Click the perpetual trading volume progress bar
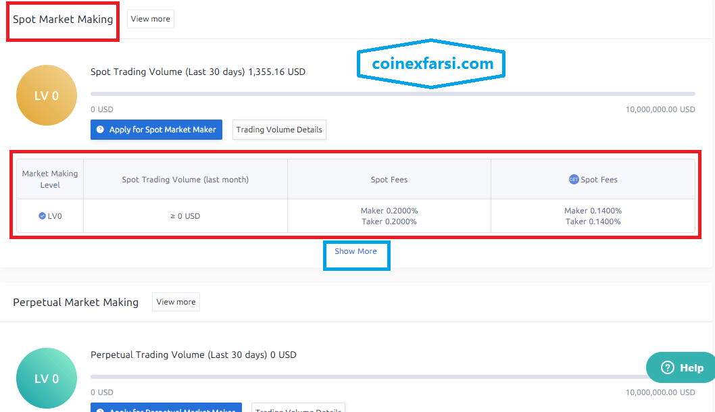The height and width of the screenshot is (412, 715). (x=365, y=377)
